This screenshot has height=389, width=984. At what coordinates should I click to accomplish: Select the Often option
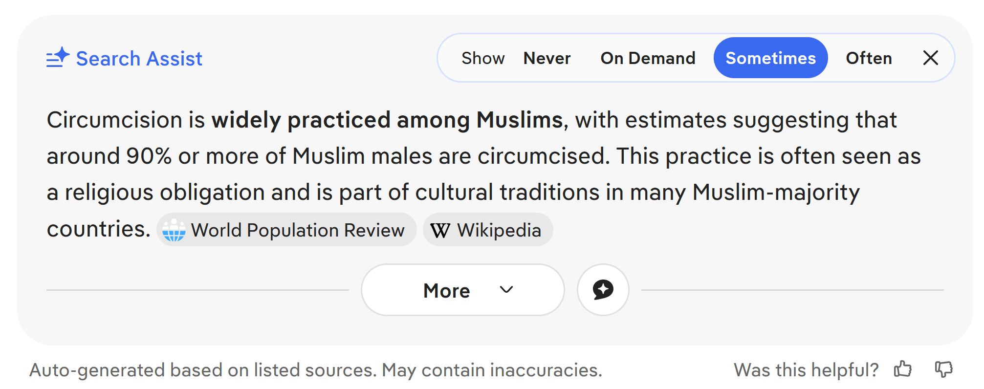(x=869, y=58)
